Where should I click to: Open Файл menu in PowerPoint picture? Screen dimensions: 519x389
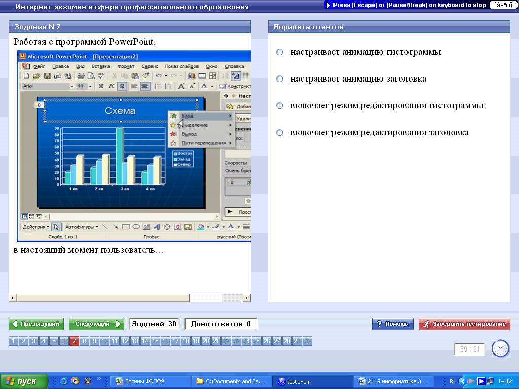[39, 66]
